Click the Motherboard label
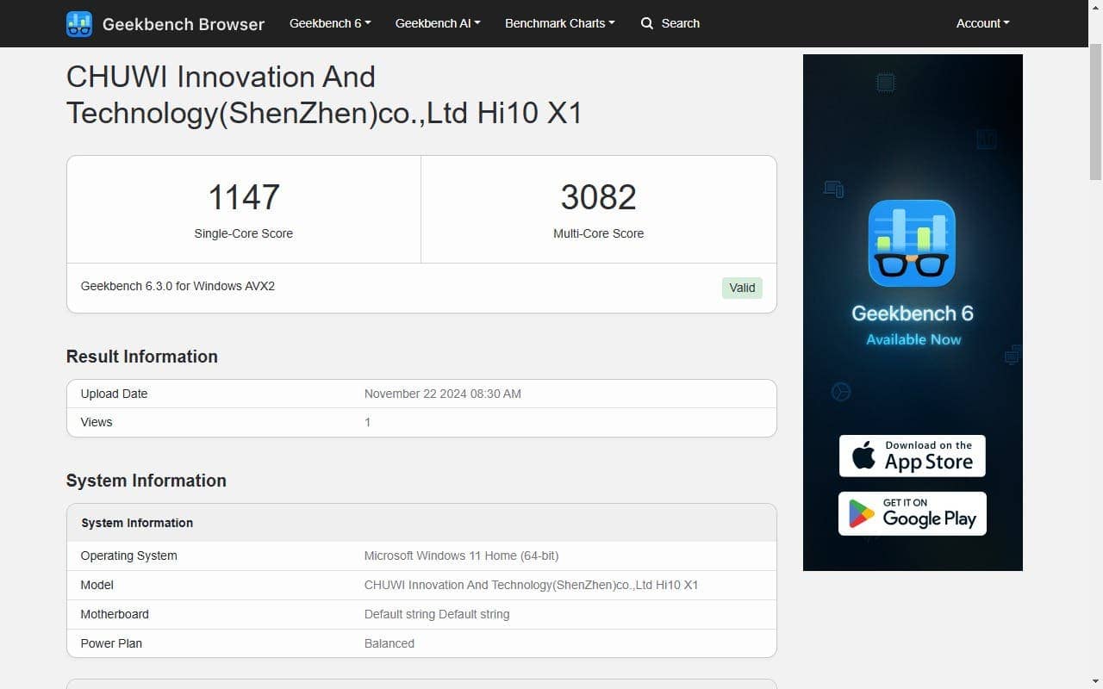This screenshot has width=1103, height=689. point(115,614)
